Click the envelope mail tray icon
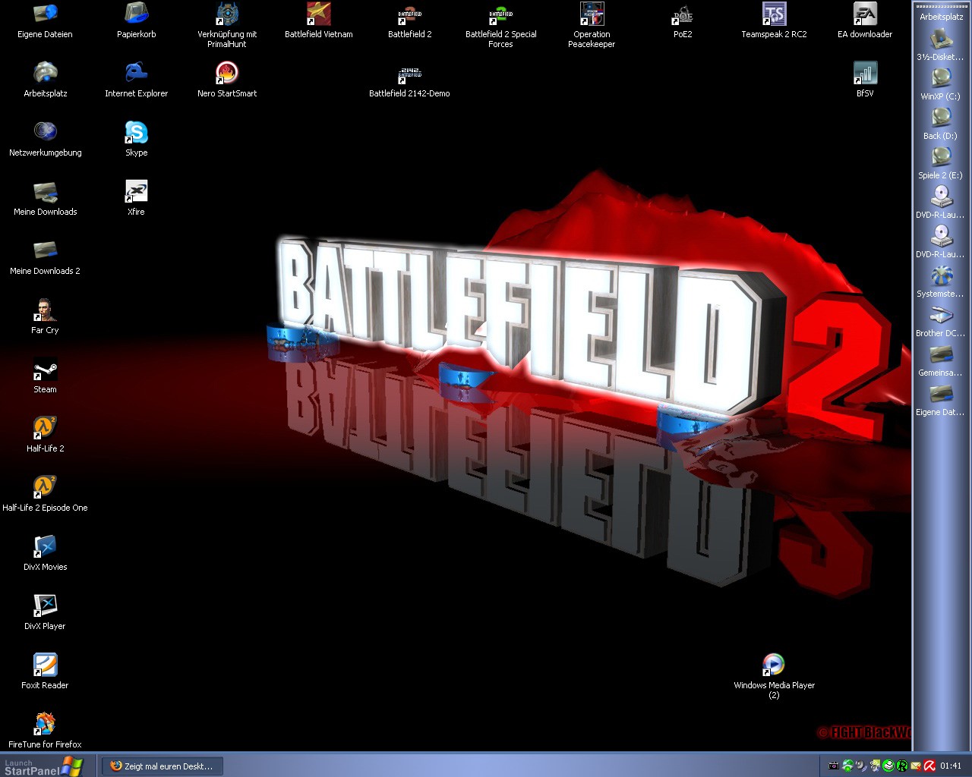This screenshot has height=777, width=972. (916, 766)
